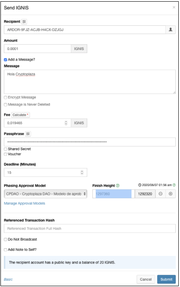Click the Calculate fee button
Screen dimensions: 180x287
tap(20, 115)
